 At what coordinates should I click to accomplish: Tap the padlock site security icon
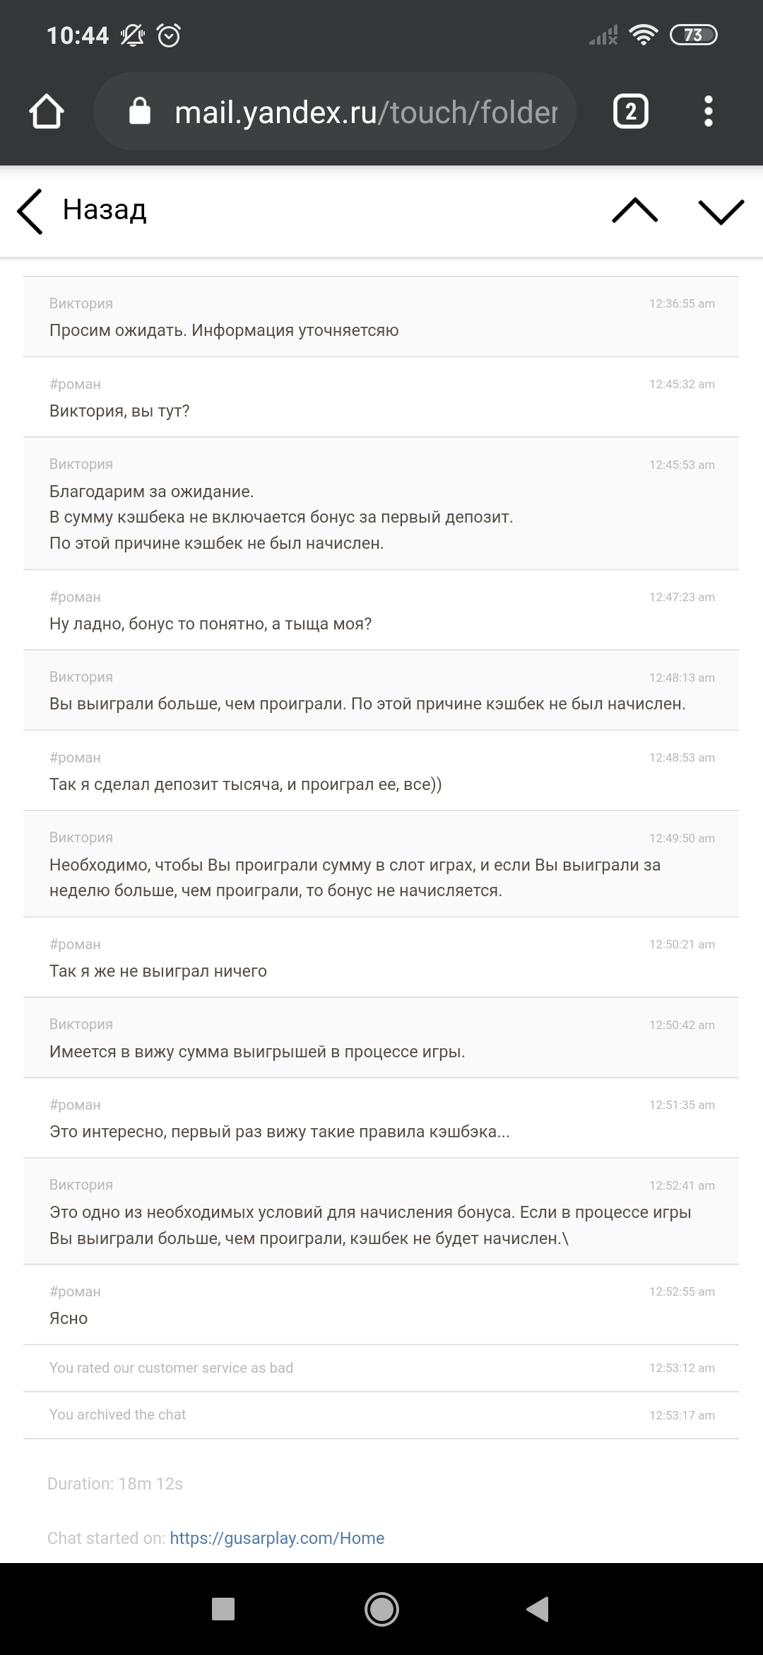[x=140, y=112]
